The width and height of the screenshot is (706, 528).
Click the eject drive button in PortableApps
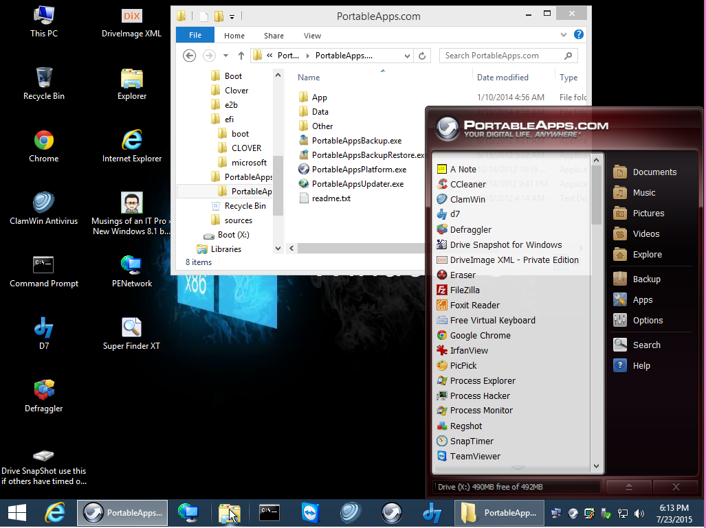[x=629, y=487]
